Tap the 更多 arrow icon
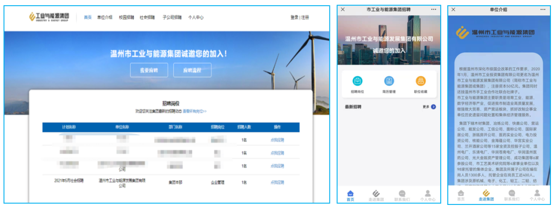Image resolution: width=554 pixels, height=208 pixels. point(433,107)
